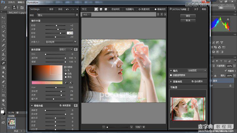Click the Undo arrow in Portraiture Settings
The width and height of the screenshot is (237, 133).
[x=68, y=9]
